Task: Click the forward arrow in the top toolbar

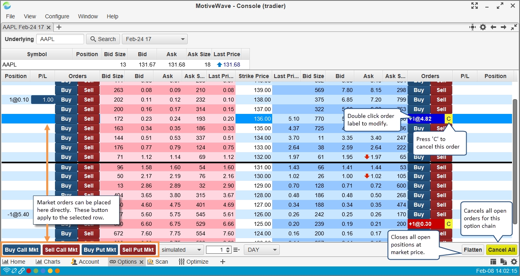Action: 504,27
